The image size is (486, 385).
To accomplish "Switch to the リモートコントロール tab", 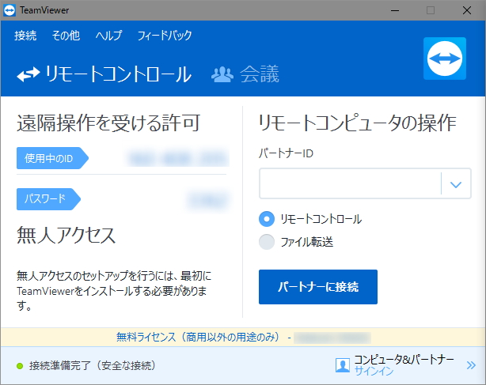I will [x=104, y=74].
